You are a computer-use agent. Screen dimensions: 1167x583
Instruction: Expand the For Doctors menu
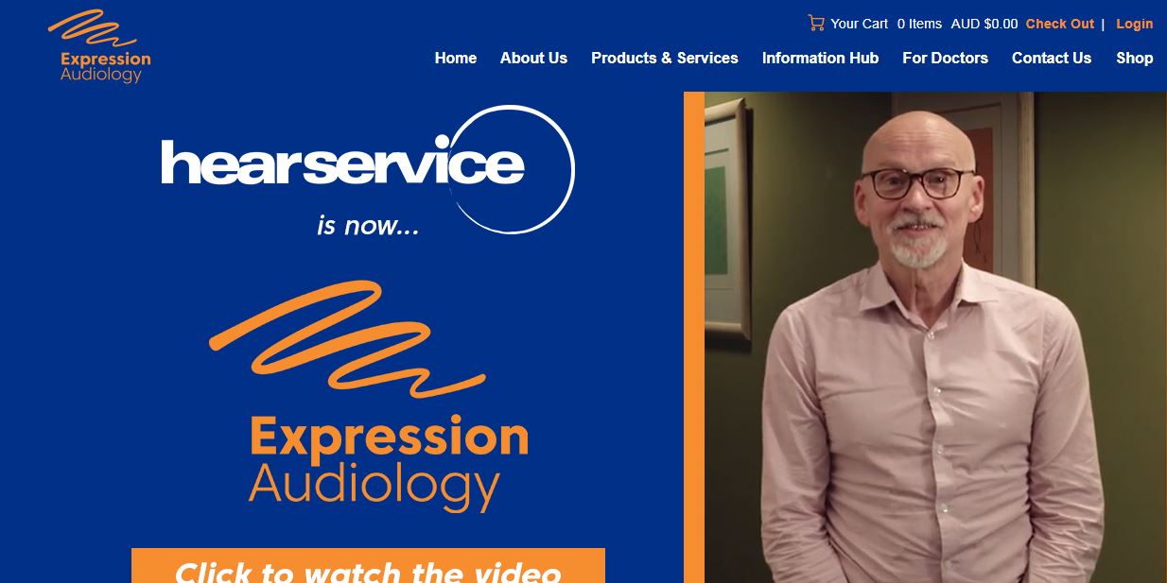945,58
